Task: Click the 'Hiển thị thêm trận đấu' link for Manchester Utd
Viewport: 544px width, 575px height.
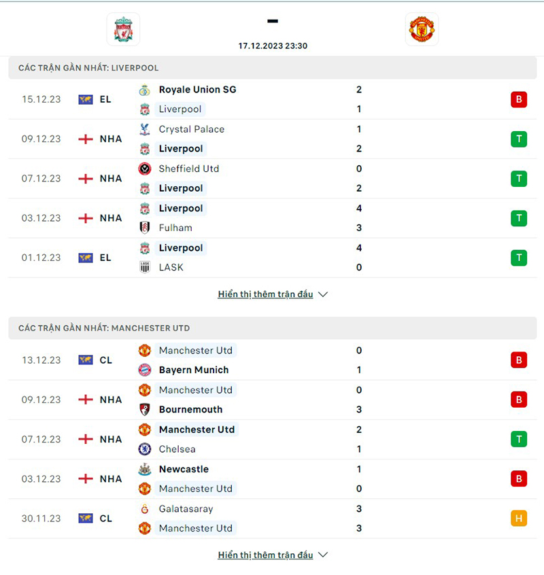Action: coord(266,555)
